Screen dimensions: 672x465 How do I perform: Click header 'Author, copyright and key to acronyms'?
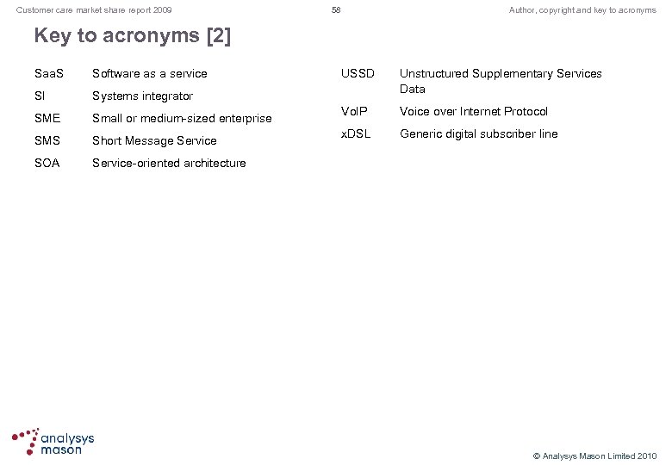pyautogui.click(x=582, y=9)
